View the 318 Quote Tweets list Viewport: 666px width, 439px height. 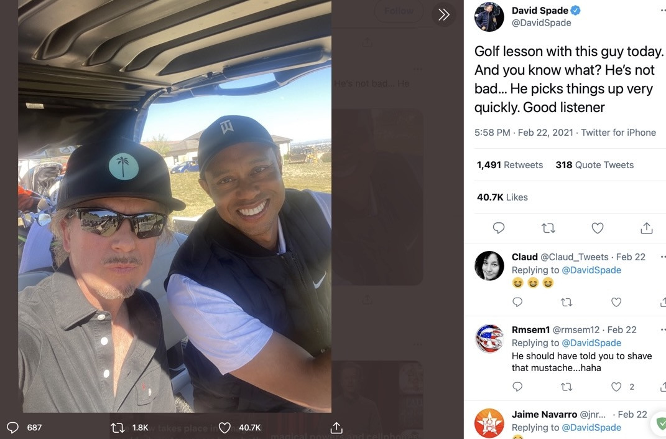(594, 165)
